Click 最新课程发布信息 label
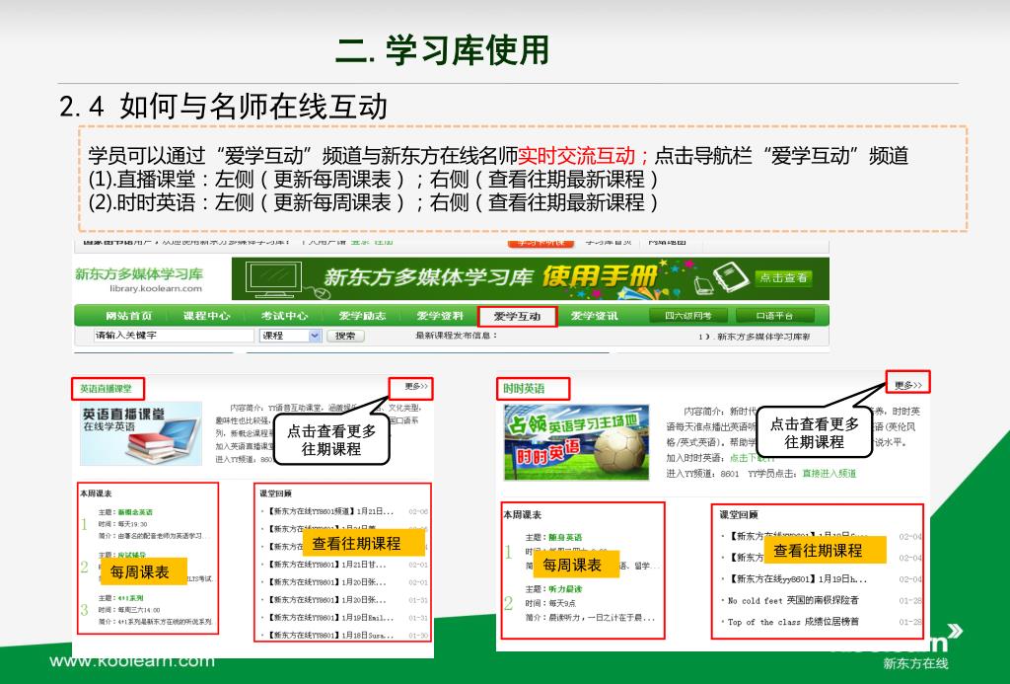The height and width of the screenshot is (684, 1010). click(x=456, y=336)
